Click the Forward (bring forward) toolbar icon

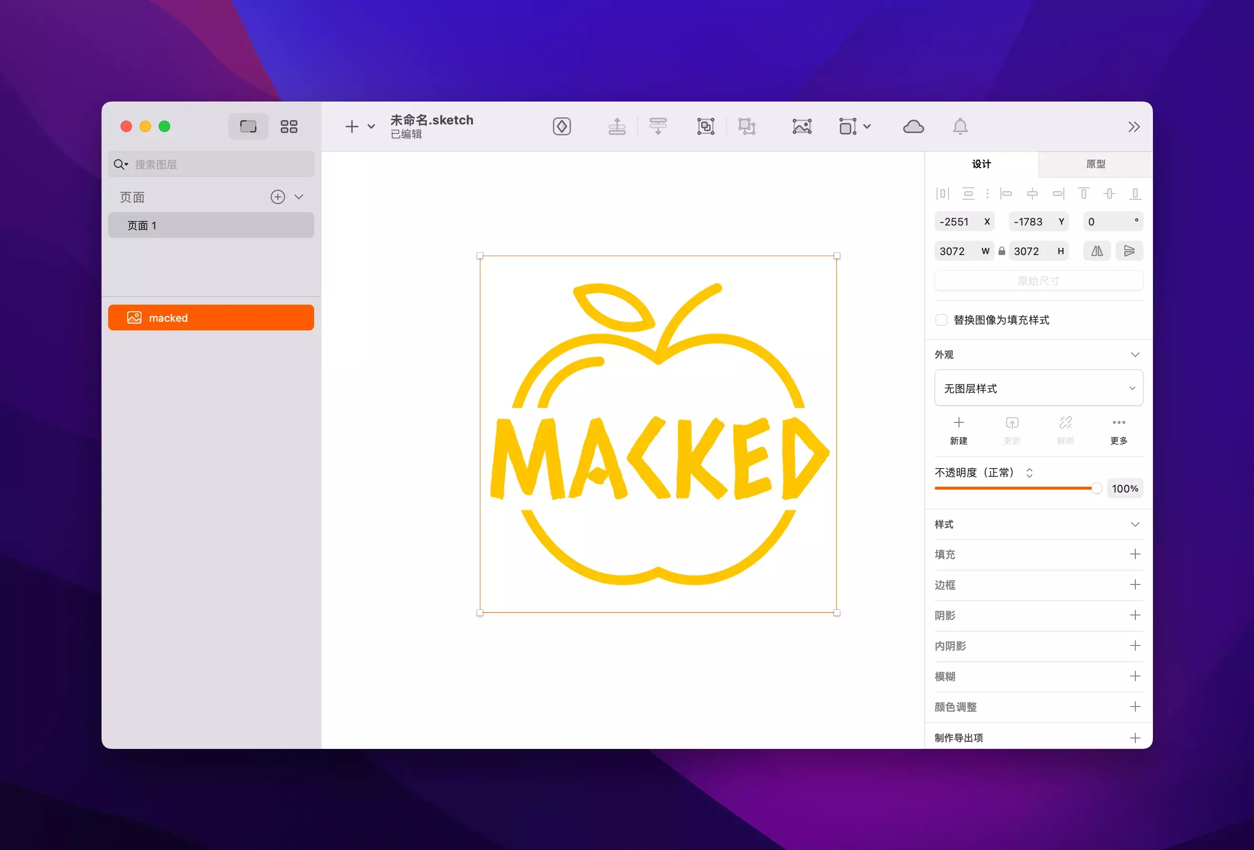click(x=617, y=127)
